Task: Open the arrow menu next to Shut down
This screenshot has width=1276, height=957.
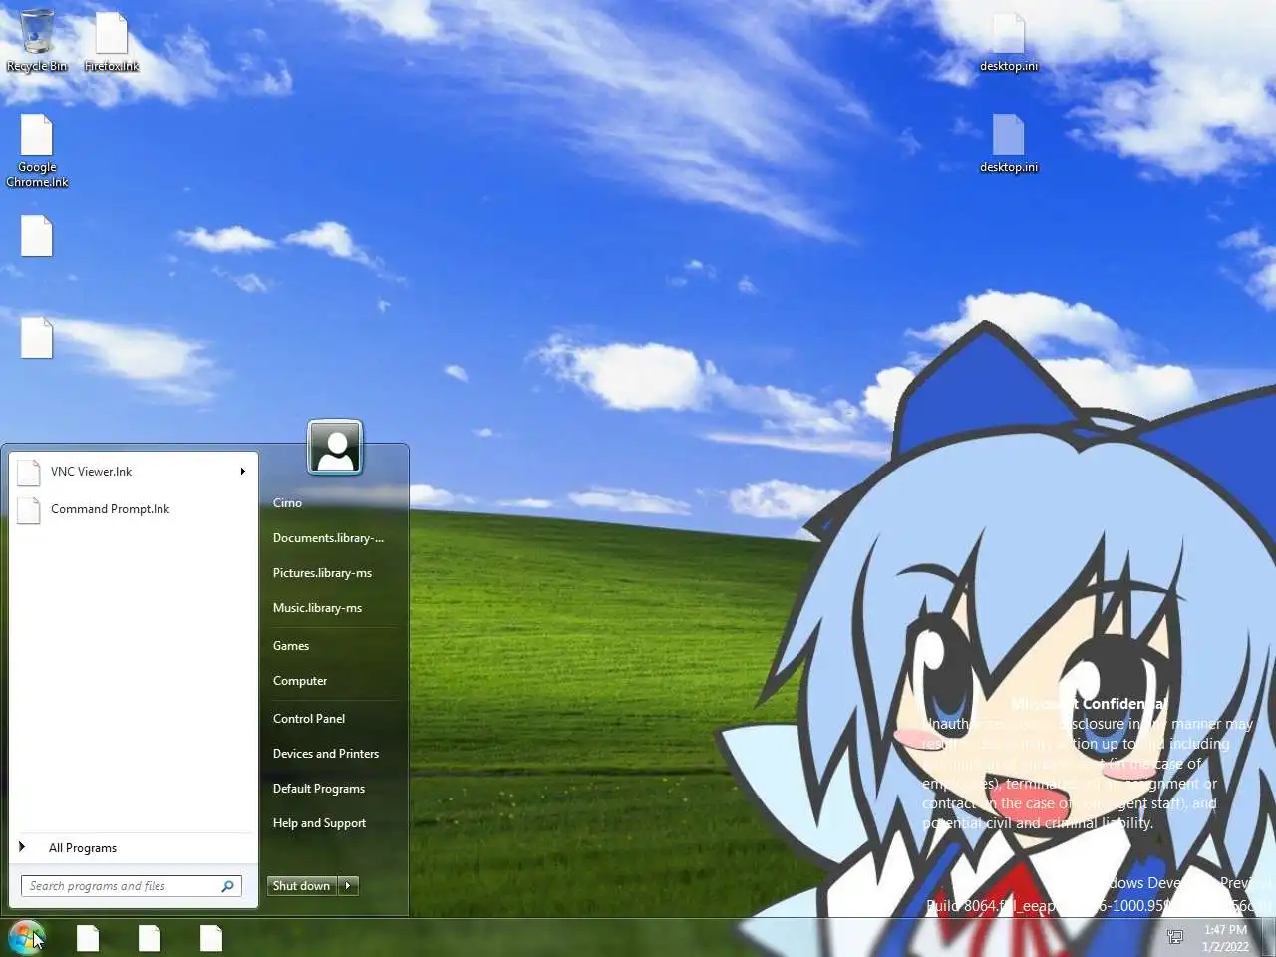Action: click(348, 885)
